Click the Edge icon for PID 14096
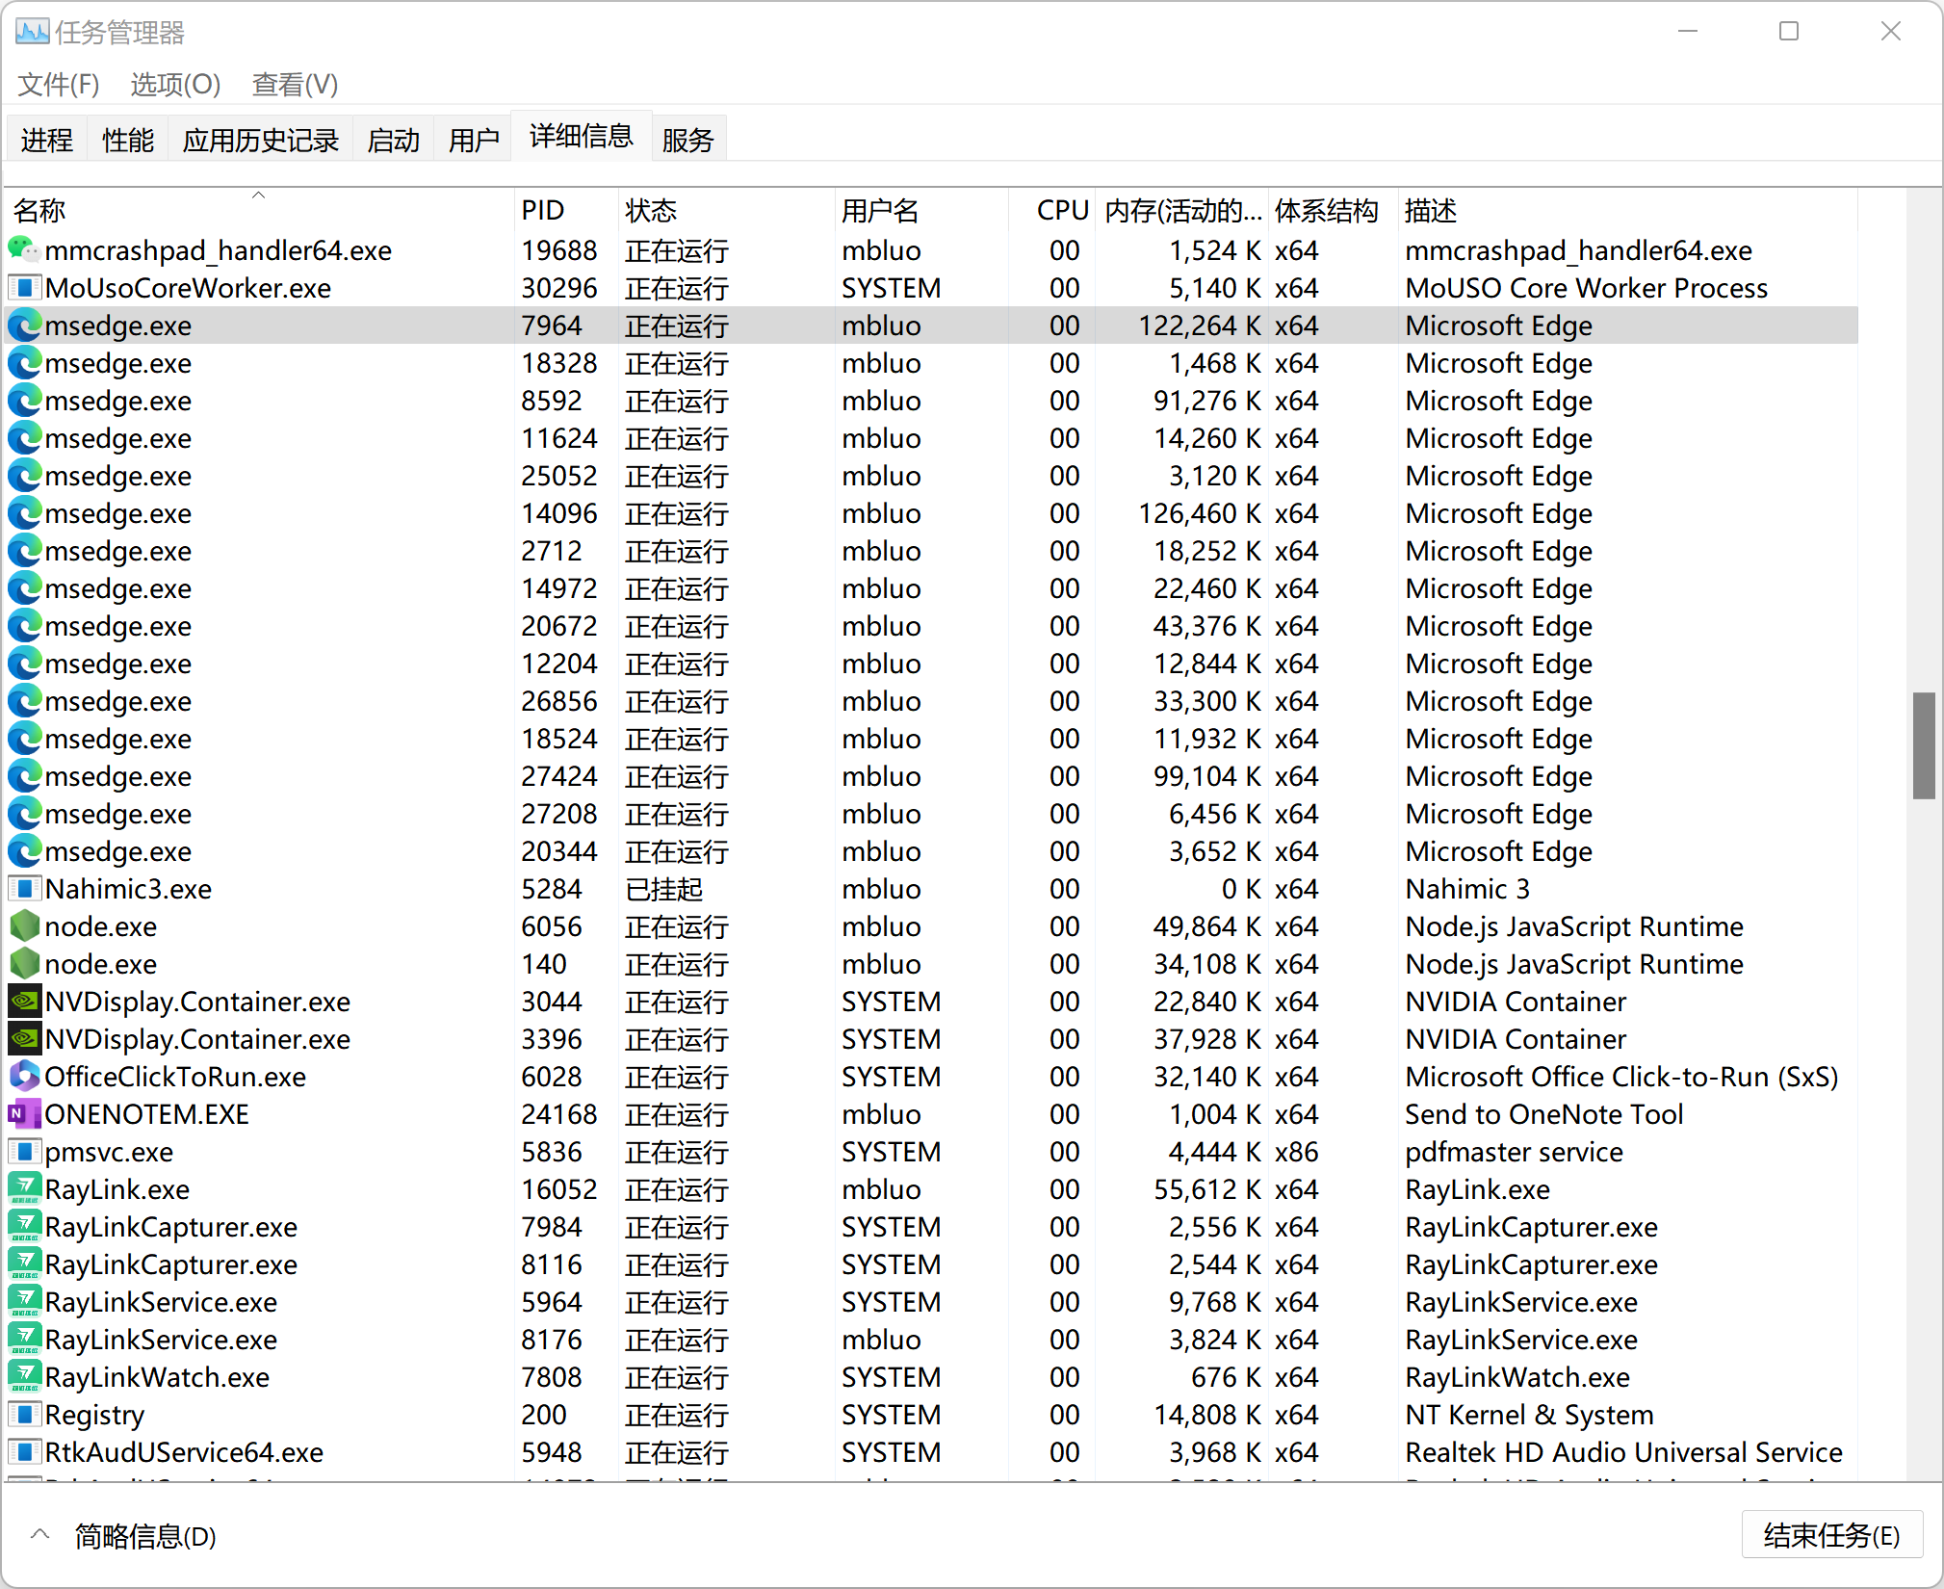The width and height of the screenshot is (1944, 1589). point(24,513)
